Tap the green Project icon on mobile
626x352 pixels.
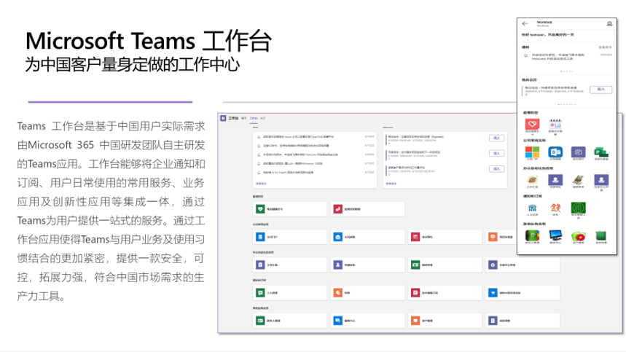click(601, 152)
